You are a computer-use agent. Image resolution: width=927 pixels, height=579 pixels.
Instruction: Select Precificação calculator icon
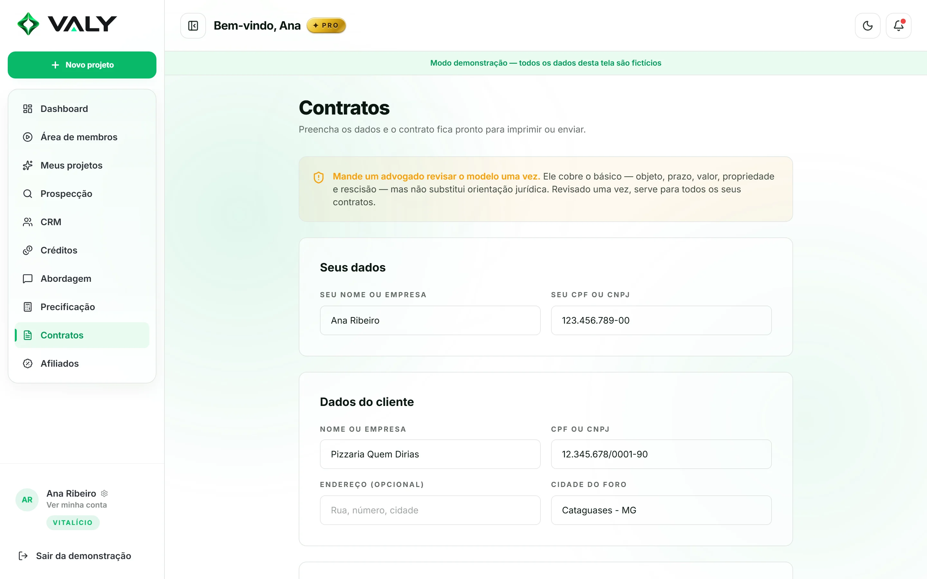pyautogui.click(x=28, y=307)
